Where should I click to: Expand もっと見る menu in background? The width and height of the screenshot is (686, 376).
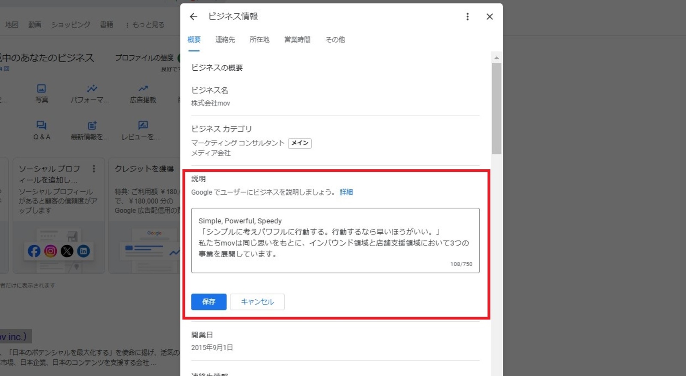click(145, 24)
